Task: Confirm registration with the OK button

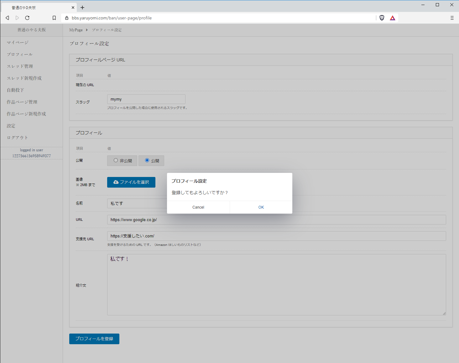Action: click(261, 207)
